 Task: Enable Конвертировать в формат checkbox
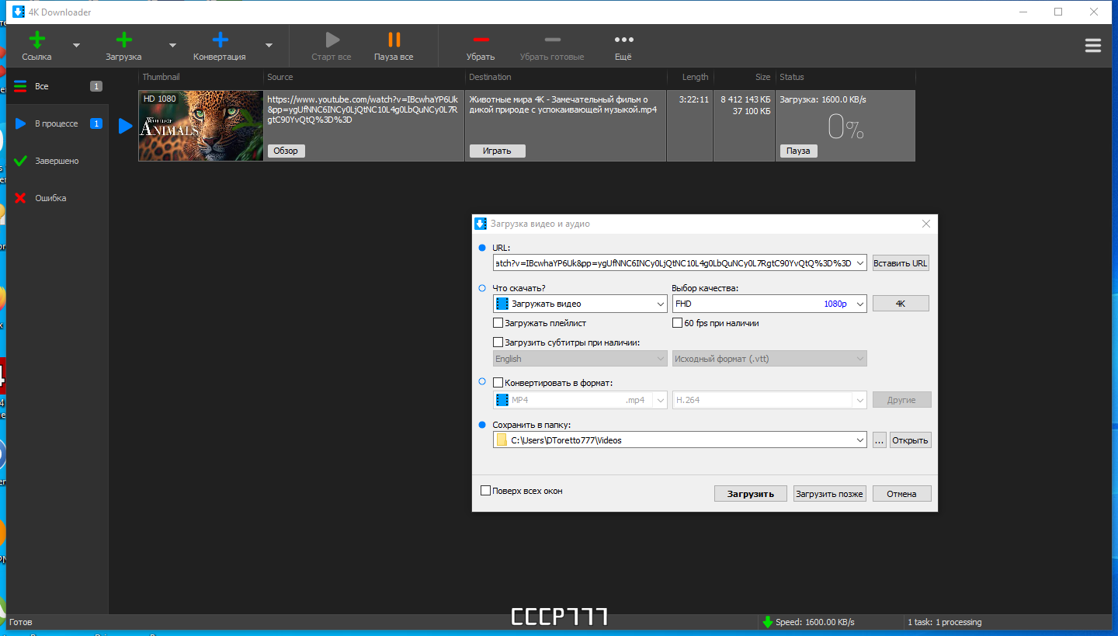click(498, 383)
